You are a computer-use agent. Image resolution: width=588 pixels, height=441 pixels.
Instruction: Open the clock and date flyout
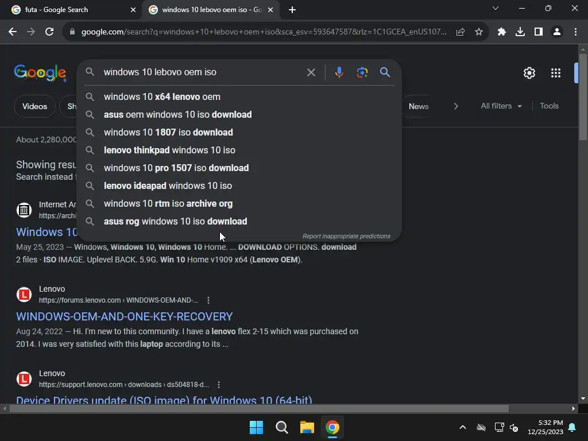coord(545,427)
